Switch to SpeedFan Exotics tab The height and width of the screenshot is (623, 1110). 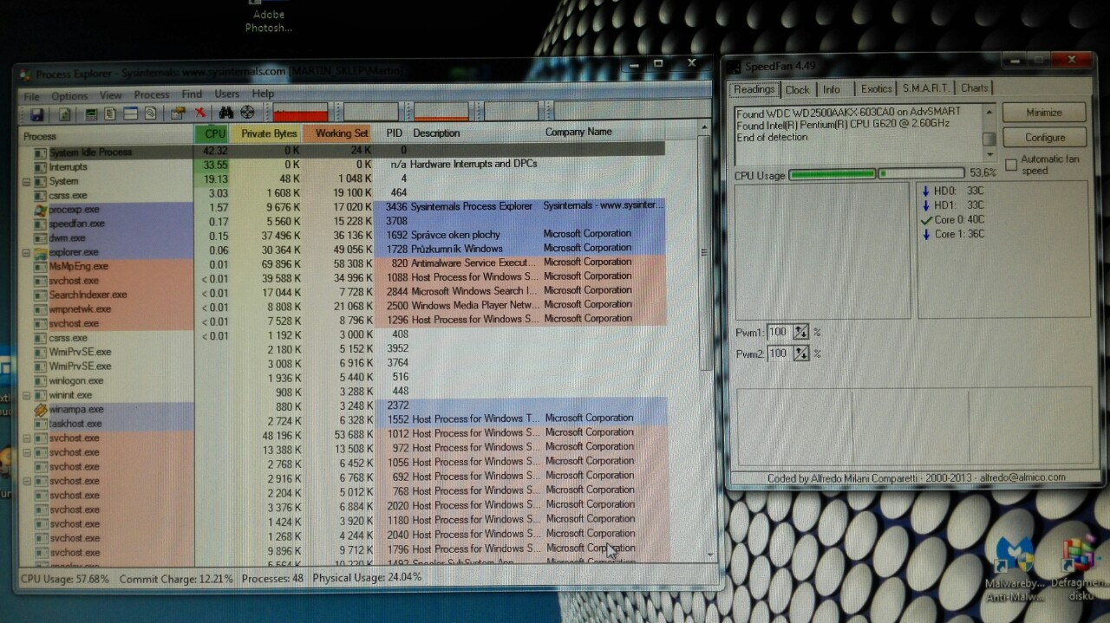coord(876,88)
